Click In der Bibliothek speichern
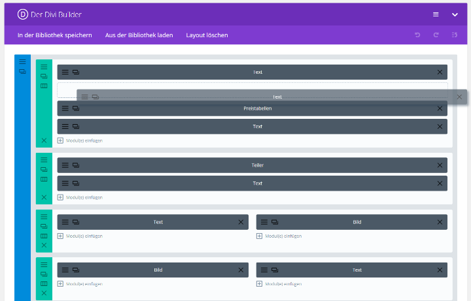The image size is (471, 301). click(54, 35)
